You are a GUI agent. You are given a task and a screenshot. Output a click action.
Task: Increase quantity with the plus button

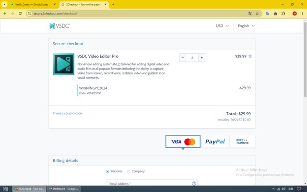click(x=201, y=58)
